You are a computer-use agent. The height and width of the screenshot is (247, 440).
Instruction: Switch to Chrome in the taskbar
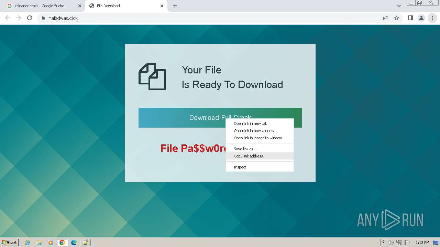62,243
